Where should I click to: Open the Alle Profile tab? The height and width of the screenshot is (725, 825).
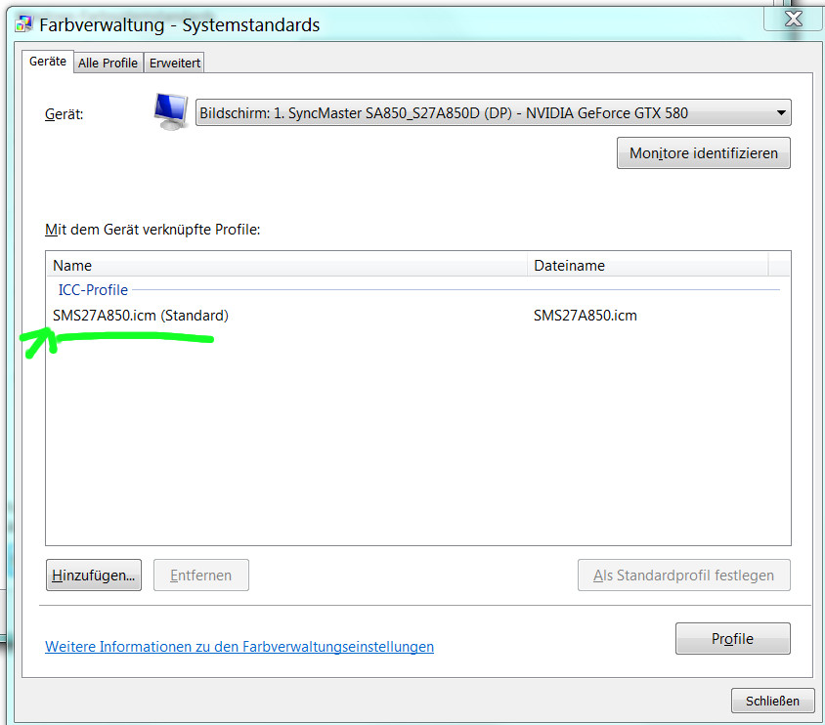point(108,63)
